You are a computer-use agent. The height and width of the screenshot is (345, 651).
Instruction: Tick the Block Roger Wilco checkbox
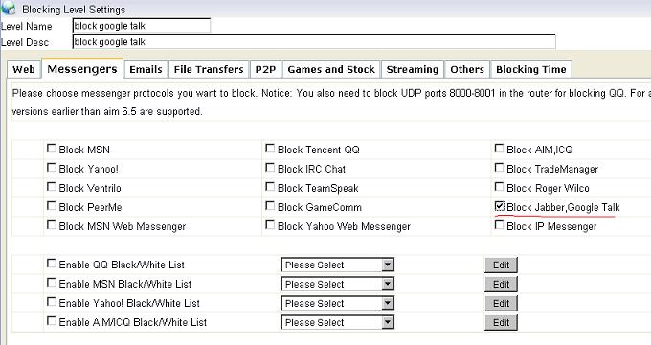click(x=500, y=187)
